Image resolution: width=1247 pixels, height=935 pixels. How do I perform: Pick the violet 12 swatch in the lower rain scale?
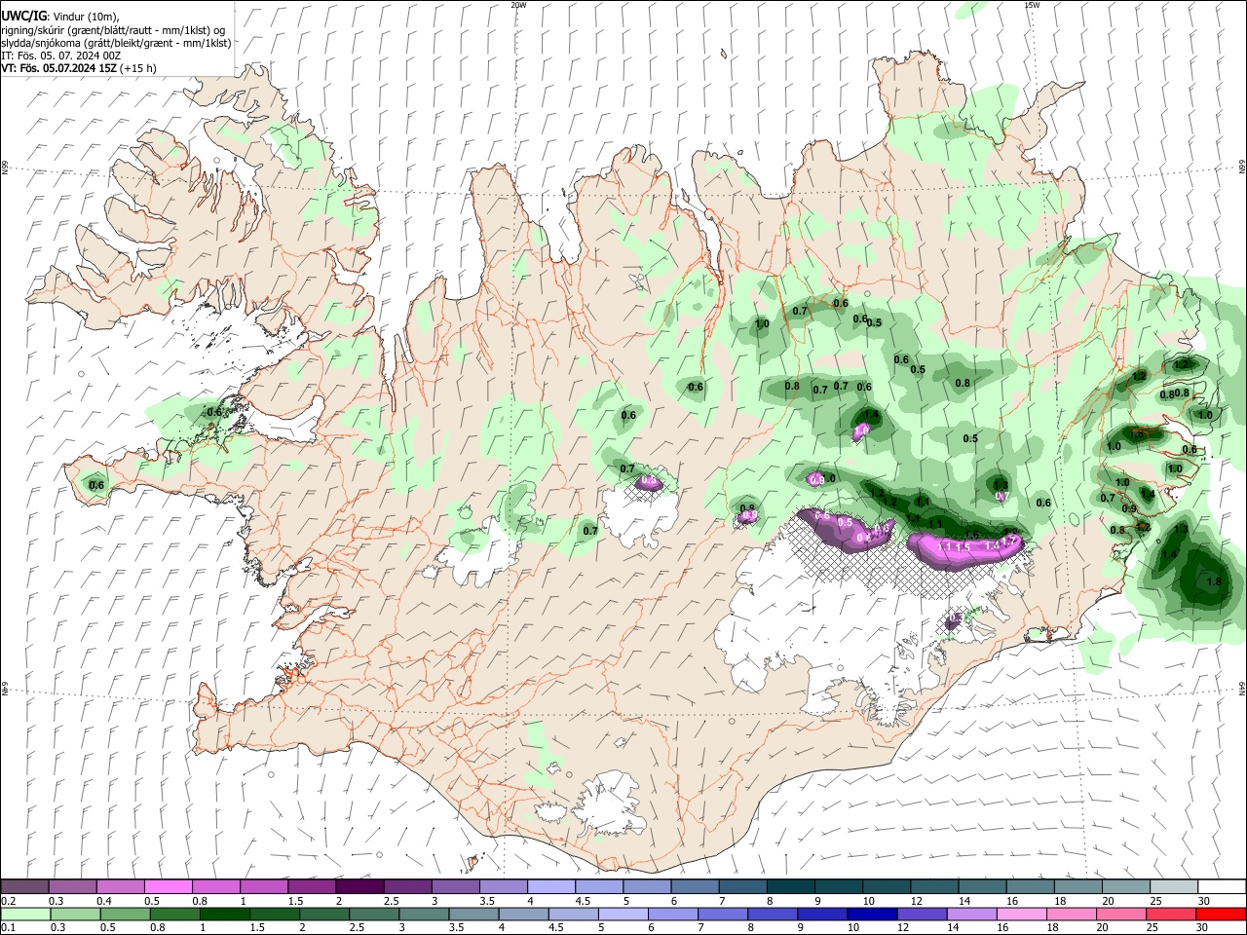[921, 914]
